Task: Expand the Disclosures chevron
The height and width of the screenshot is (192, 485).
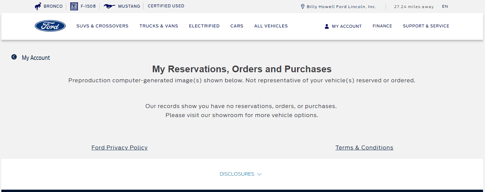Action: coord(259,174)
